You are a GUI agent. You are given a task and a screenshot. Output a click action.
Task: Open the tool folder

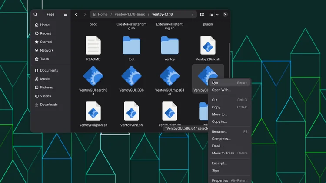point(131,46)
